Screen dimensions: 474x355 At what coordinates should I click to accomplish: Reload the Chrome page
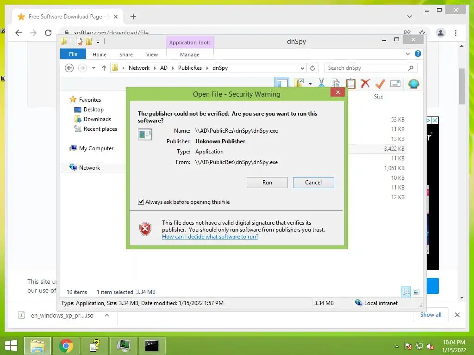tap(48, 33)
